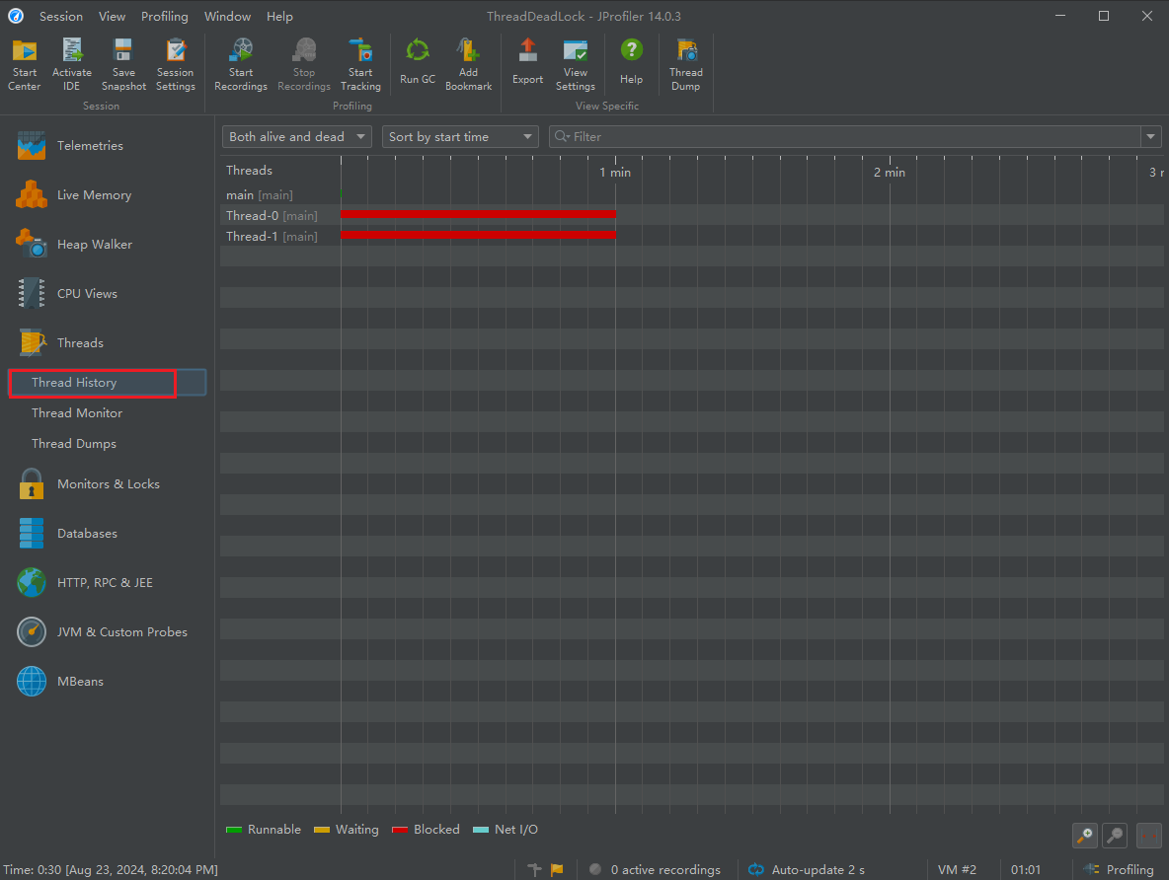
Task: Open the Sort by start time dropdown
Action: (x=460, y=137)
